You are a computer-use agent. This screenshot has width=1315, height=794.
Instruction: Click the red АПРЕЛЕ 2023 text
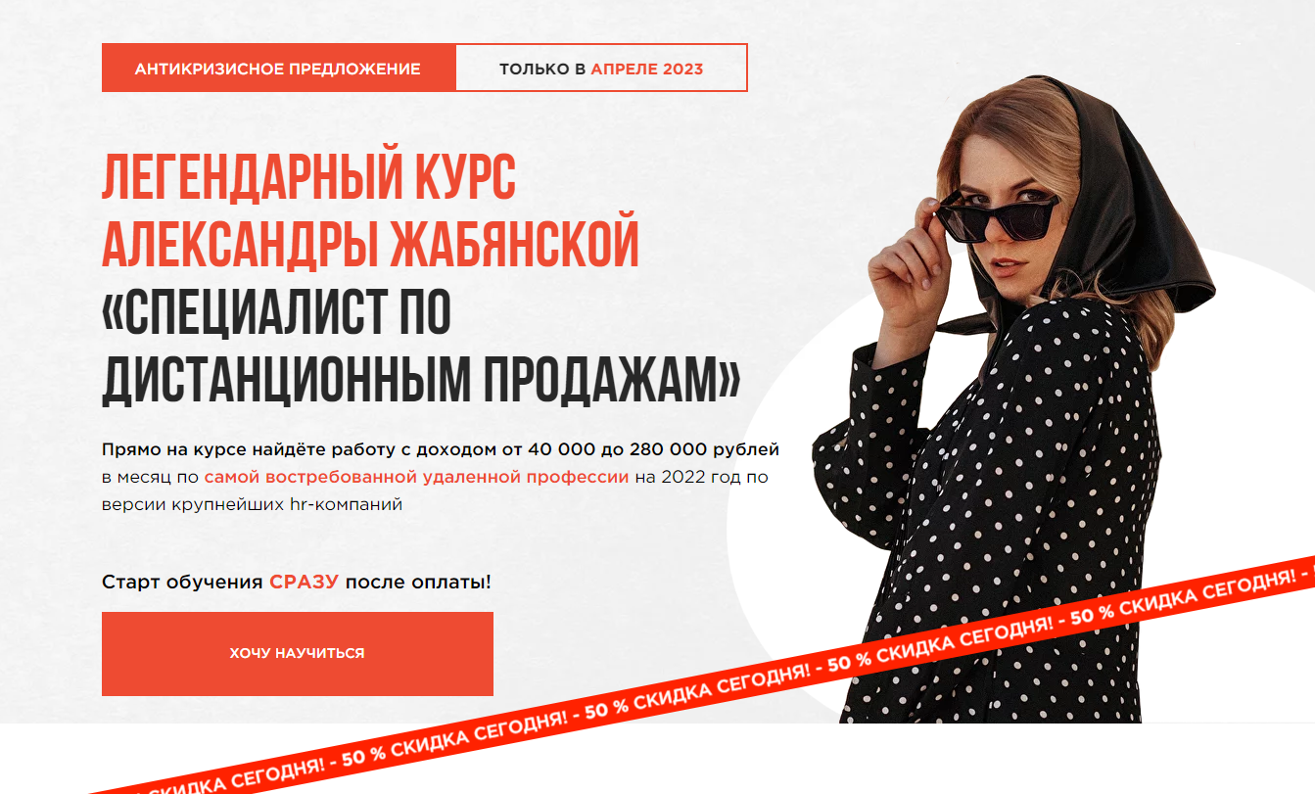[x=646, y=70]
